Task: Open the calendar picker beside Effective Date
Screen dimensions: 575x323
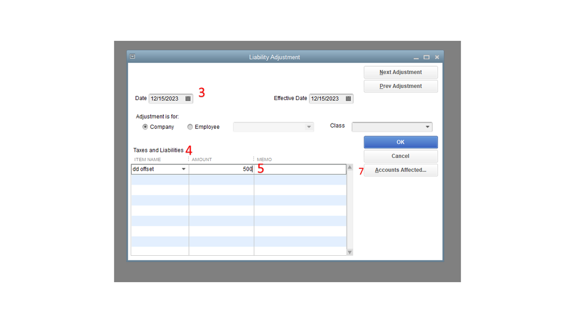Action: [348, 98]
